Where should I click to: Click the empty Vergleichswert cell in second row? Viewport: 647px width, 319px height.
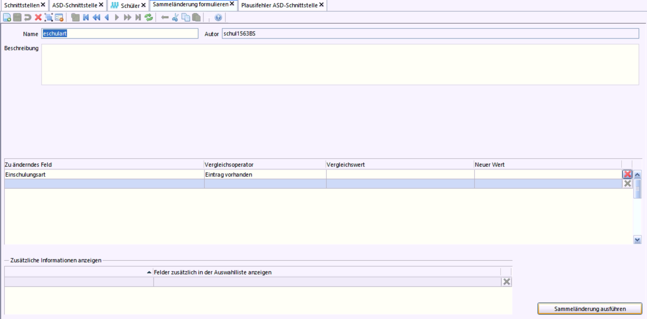coord(400,184)
